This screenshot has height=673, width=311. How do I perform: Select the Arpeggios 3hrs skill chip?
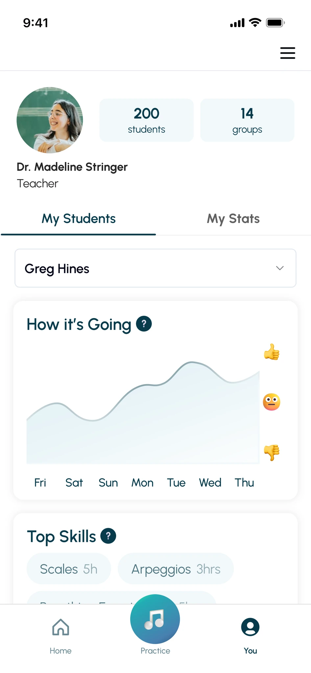click(x=176, y=569)
